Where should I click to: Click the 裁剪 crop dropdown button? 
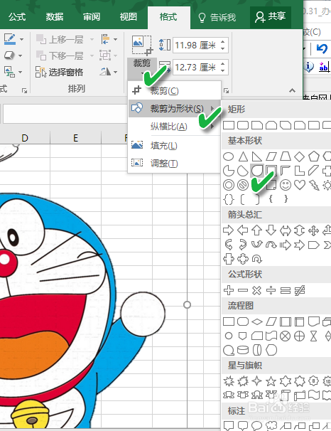[x=142, y=68]
